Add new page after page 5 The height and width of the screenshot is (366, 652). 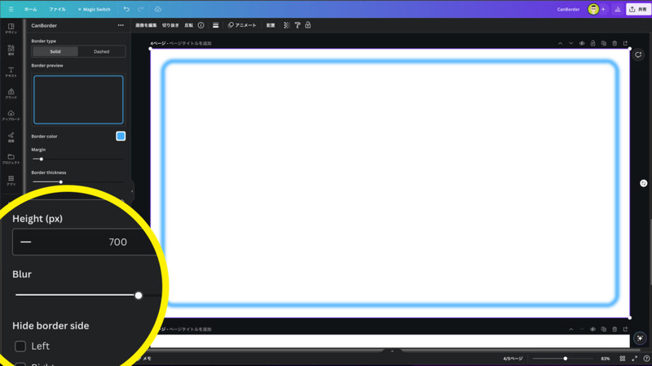(625, 329)
